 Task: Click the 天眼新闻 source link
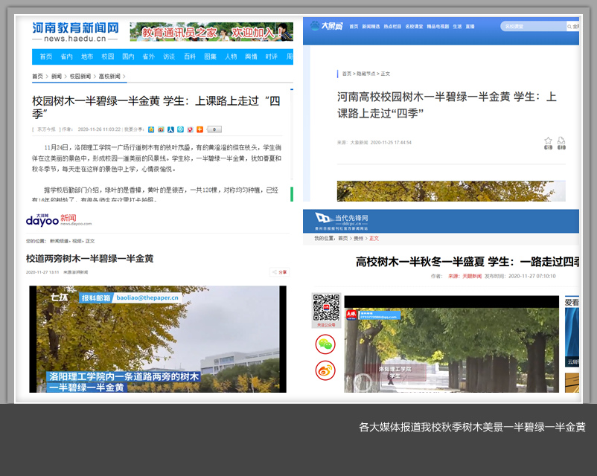point(471,276)
